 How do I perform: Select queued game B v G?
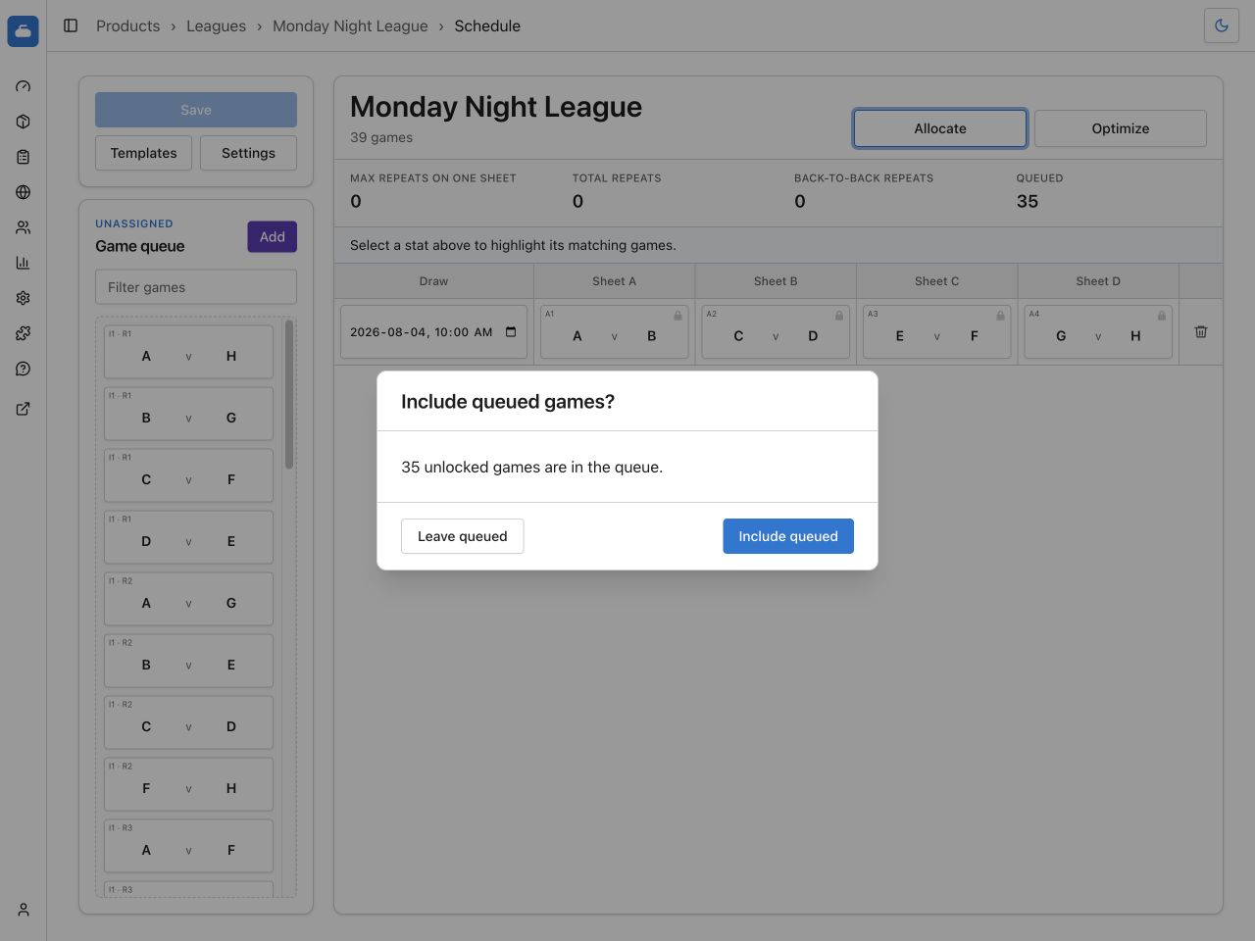(x=188, y=414)
